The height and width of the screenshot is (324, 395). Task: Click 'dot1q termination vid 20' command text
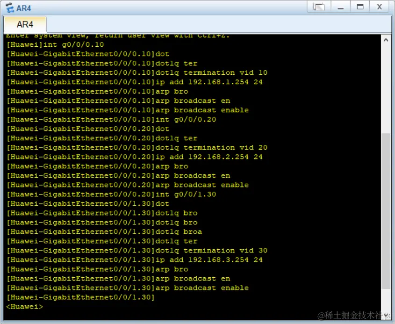(x=211, y=147)
